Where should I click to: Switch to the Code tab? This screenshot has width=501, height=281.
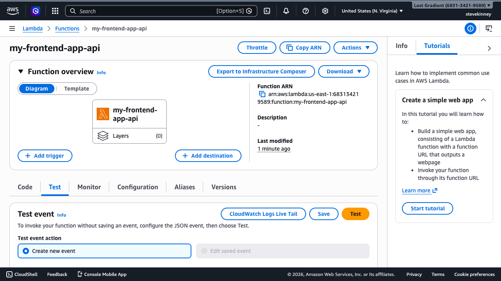pyautogui.click(x=25, y=187)
